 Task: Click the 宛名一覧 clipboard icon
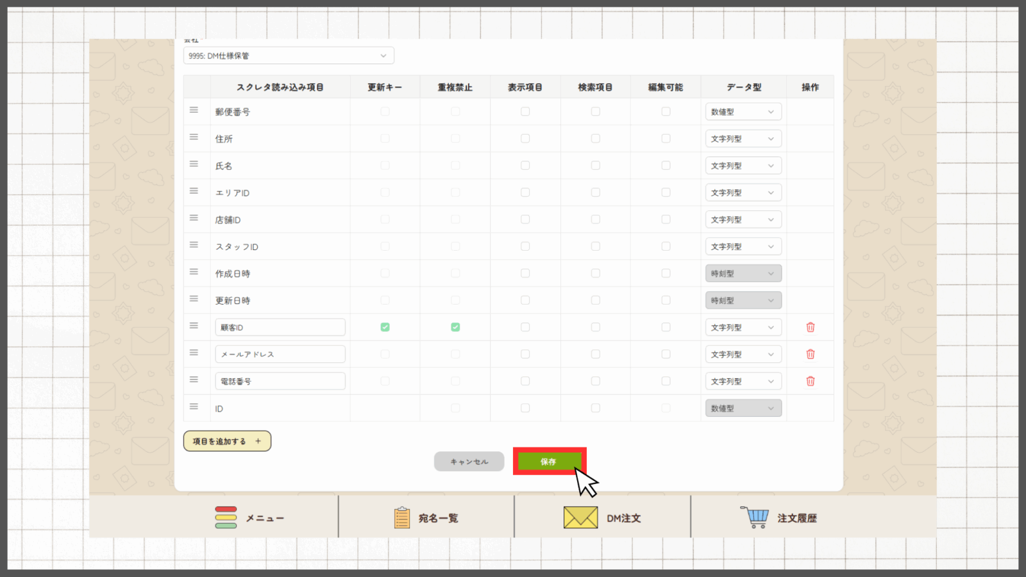(x=402, y=517)
